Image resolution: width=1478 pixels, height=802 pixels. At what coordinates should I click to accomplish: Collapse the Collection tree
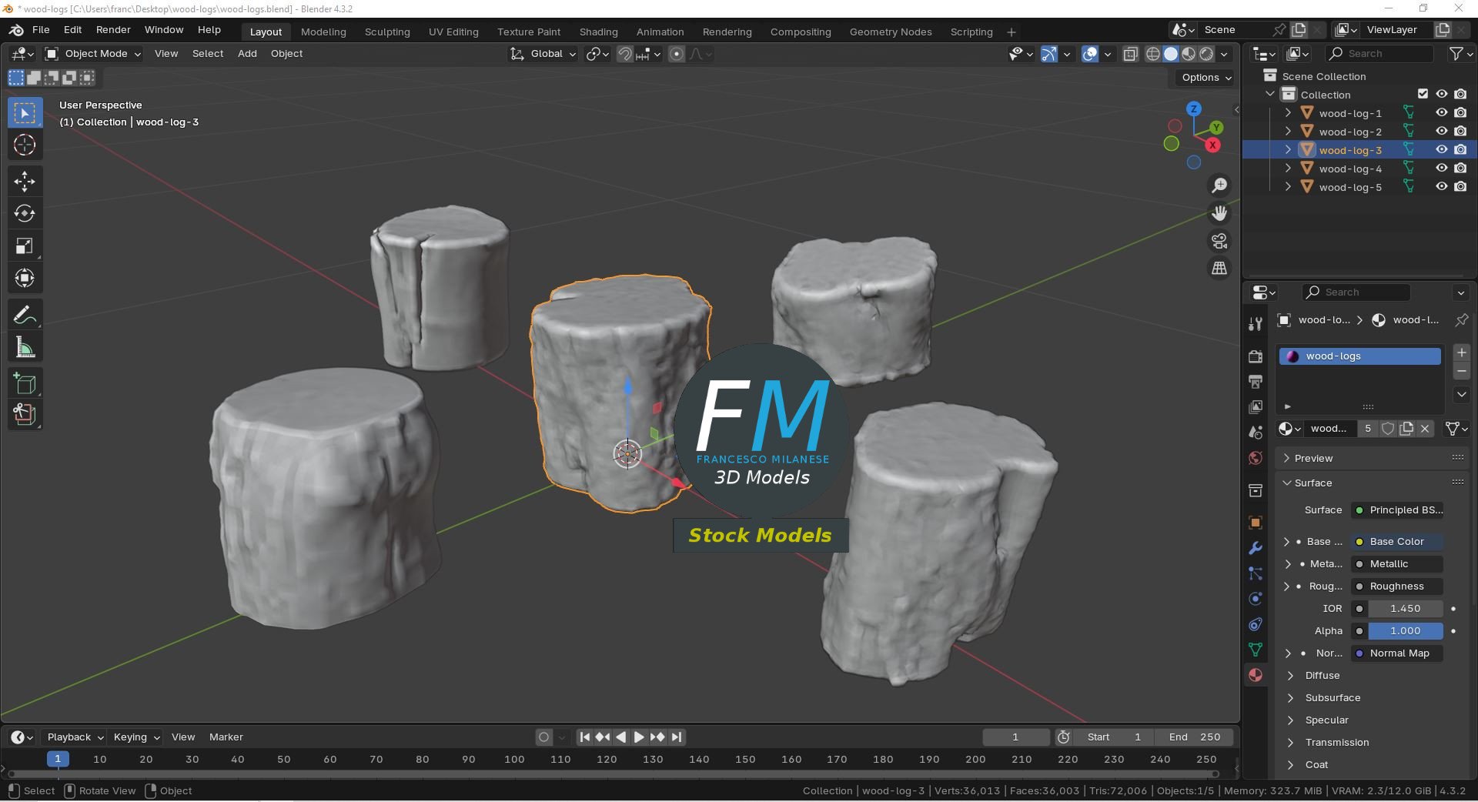[1269, 94]
